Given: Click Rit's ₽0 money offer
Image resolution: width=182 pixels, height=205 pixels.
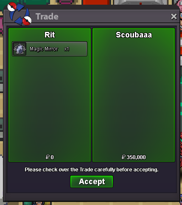Looking at the screenshot, I should point(50,157).
